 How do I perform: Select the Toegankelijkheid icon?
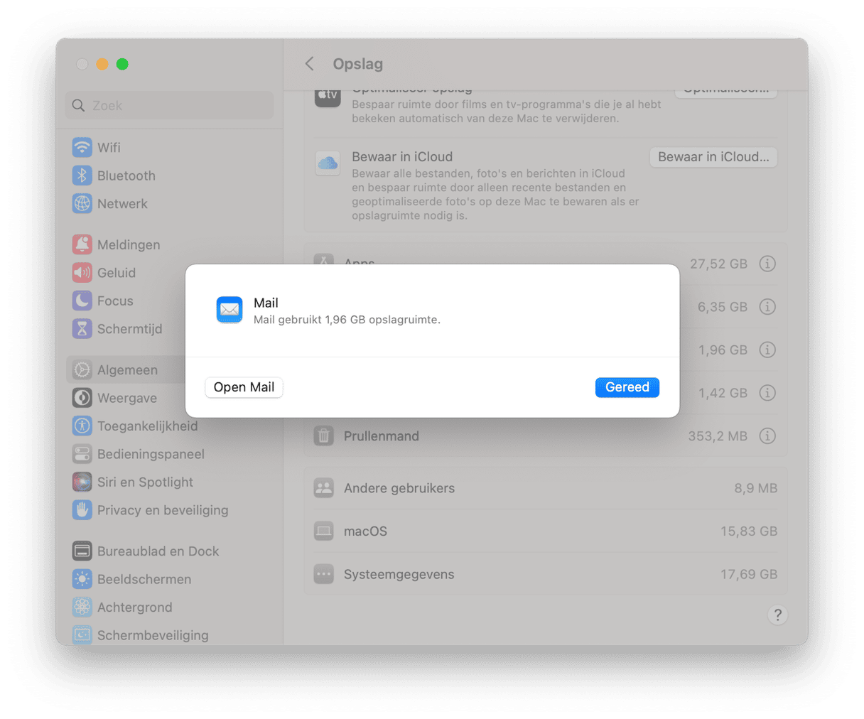coord(82,426)
